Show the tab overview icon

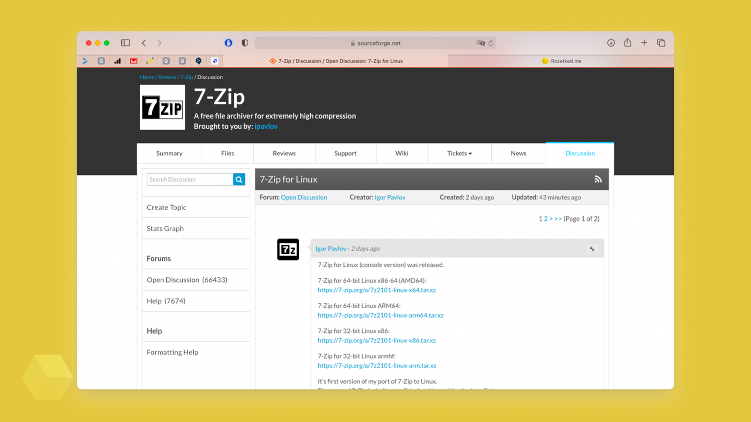[x=661, y=43]
